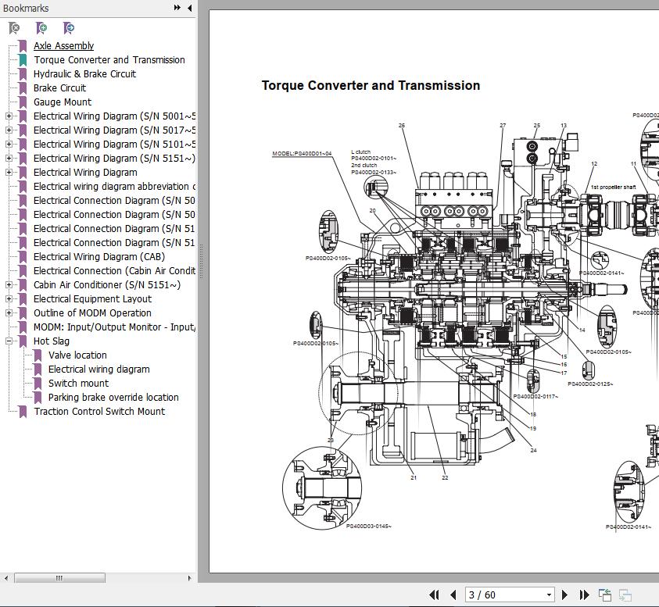
Task: Go to last page button
Action: pos(584,595)
